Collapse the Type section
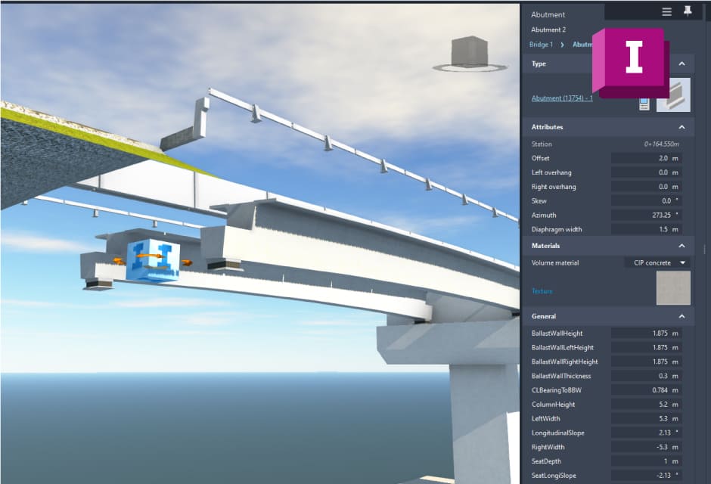The image size is (711, 484). click(682, 64)
